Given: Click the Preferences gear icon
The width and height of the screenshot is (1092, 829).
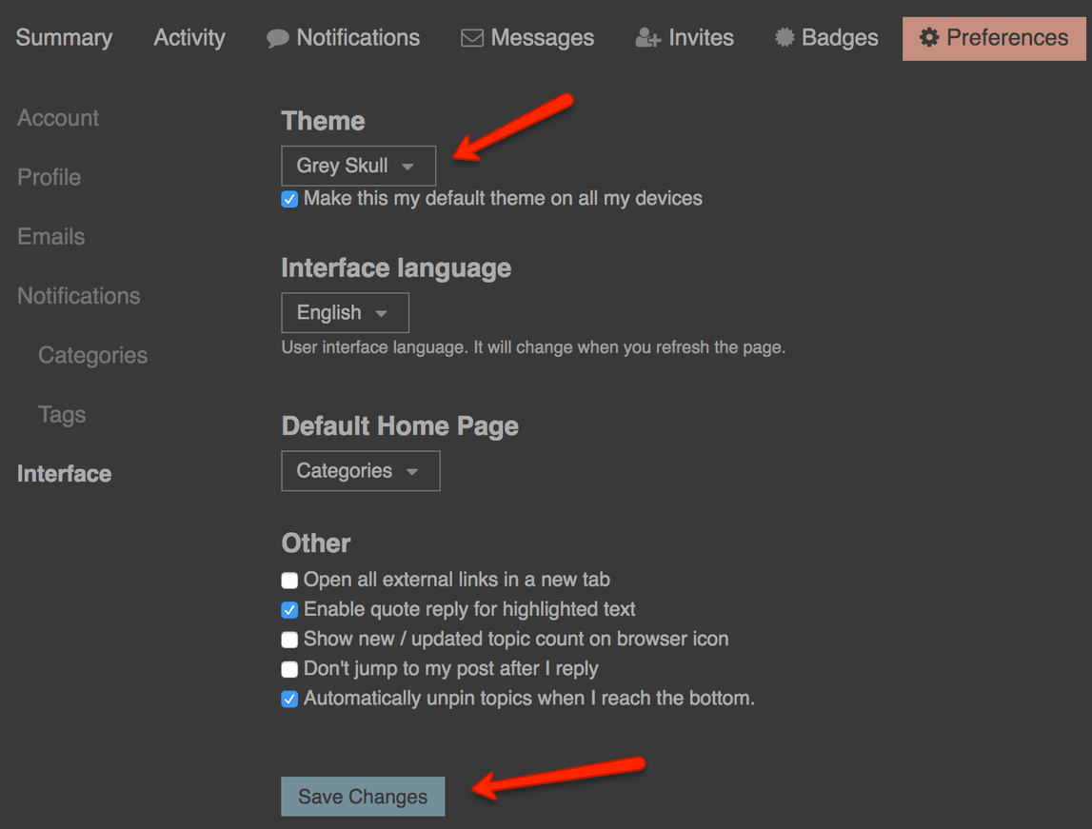Looking at the screenshot, I should pos(928,38).
